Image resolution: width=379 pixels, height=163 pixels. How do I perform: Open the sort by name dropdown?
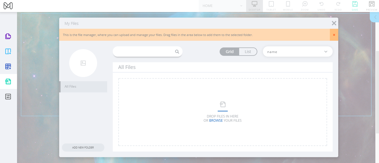[298, 52]
